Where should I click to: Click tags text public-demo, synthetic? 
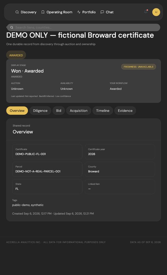coord(28,205)
